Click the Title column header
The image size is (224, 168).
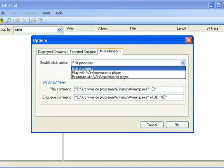142,28
